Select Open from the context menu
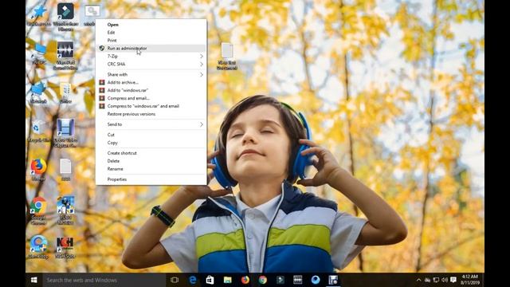510x287 pixels. (x=151, y=25)
